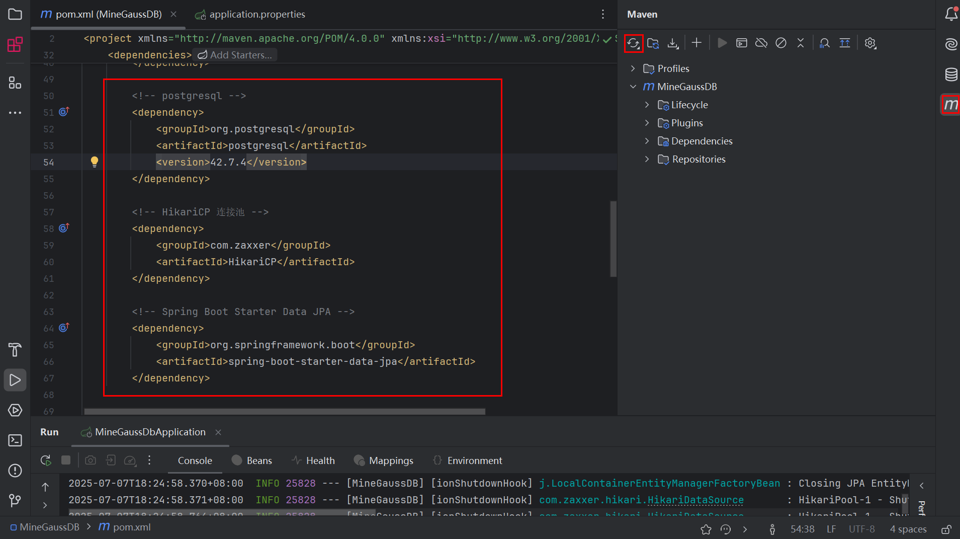Click the 4 spaces indent setting

(908, 529)
